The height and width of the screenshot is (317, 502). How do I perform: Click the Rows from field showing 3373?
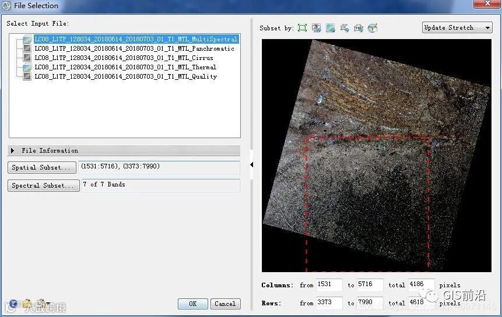click(x=329, y=302)
